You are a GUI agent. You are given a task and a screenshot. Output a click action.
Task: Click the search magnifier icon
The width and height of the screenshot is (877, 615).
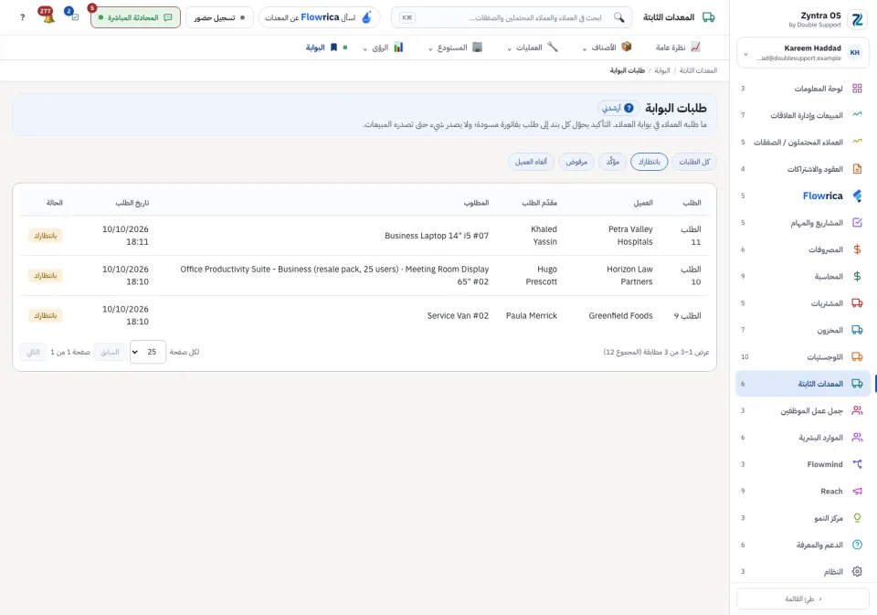(618, 17)
